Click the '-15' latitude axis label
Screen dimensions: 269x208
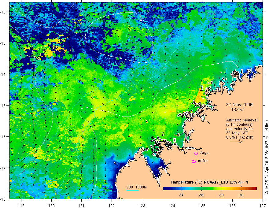click(x=3, y=105)
